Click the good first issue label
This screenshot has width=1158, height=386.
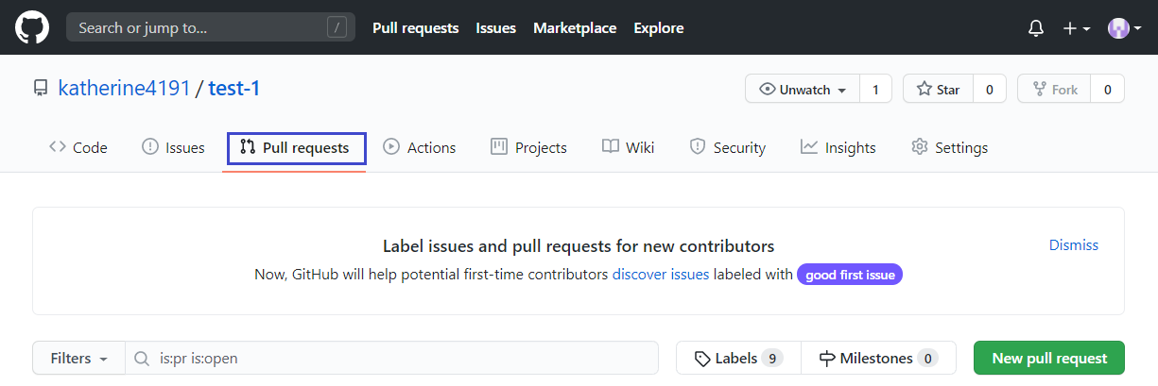coord(850,275)
